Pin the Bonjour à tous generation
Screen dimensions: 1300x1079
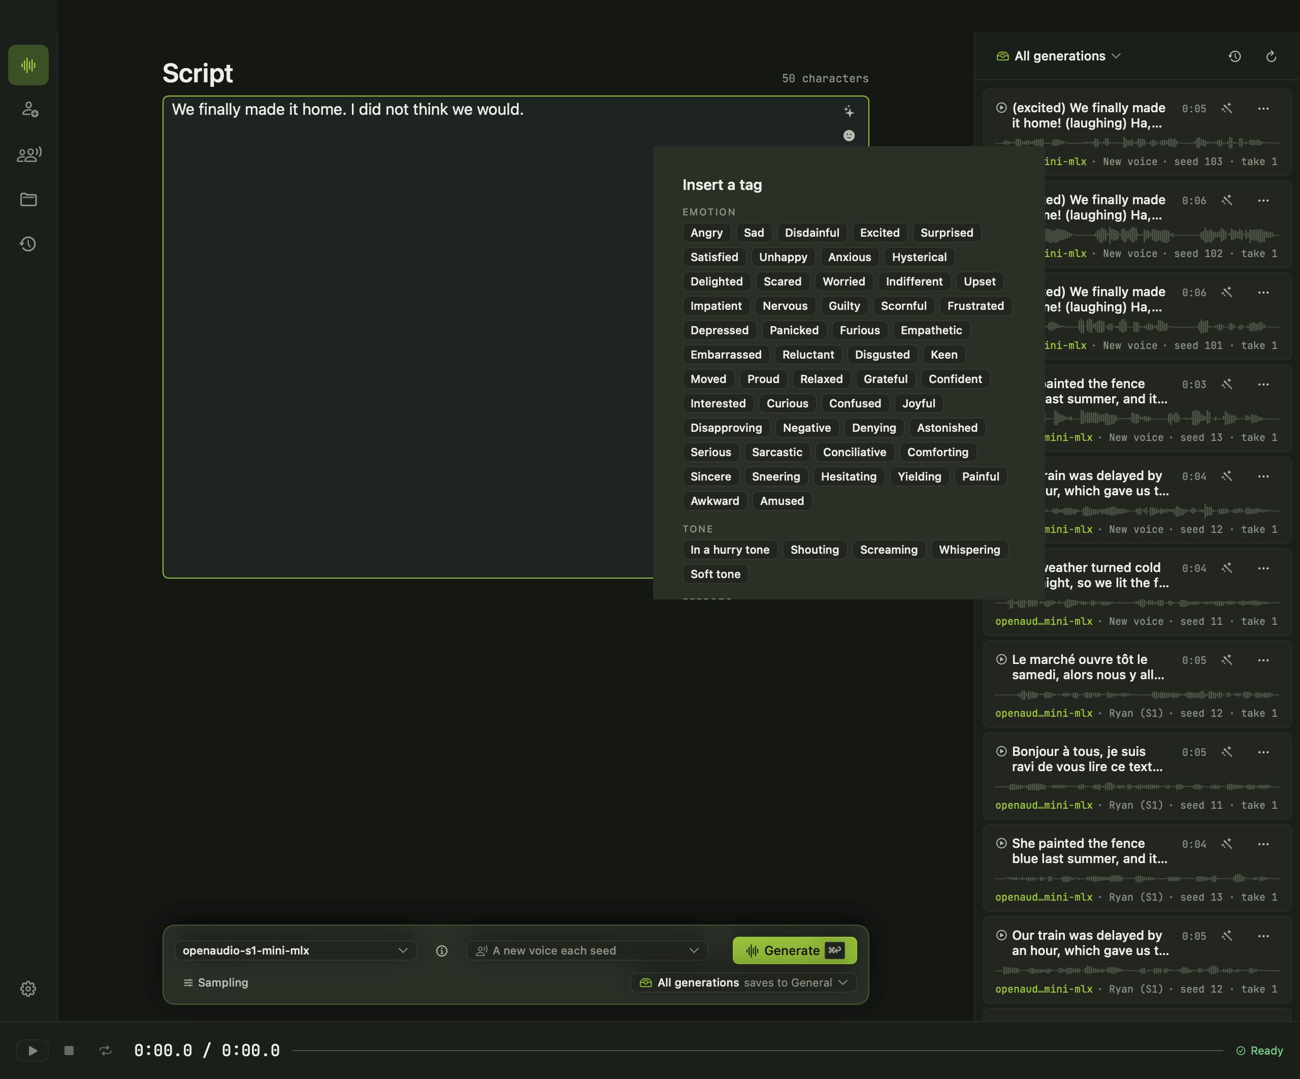(x=1227, y=752)
